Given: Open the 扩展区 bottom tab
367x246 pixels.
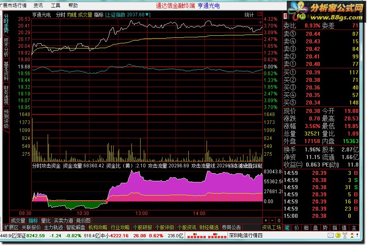Looking at the screenshot, I should [x=11, y=227].
